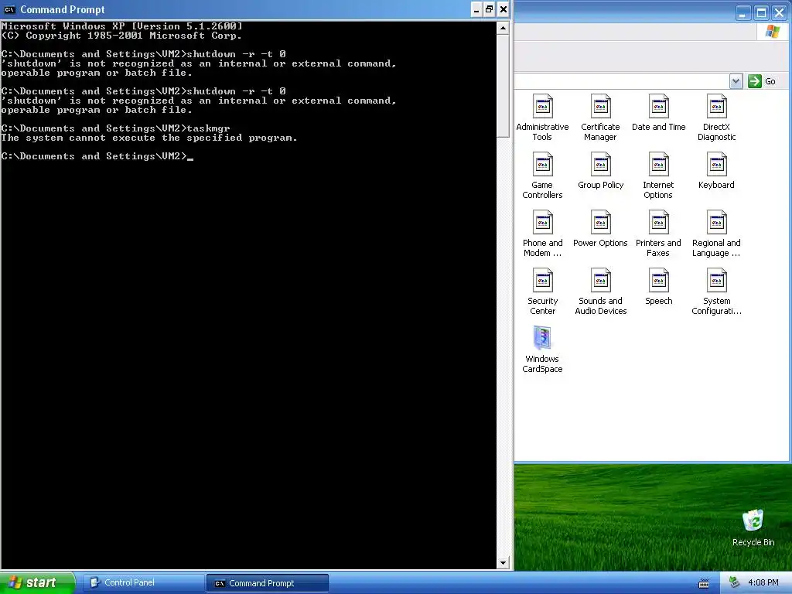Screen dimensions: 792x594
Task: Click the Command Prompt title bar icon
Action: pos(9,9)
